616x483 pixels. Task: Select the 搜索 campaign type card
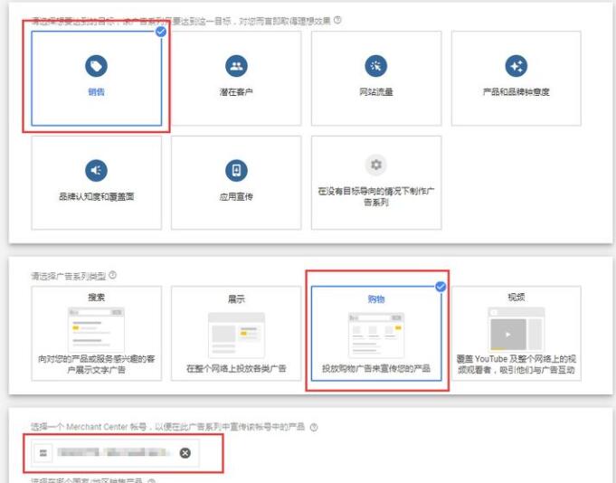click(96, 333)
